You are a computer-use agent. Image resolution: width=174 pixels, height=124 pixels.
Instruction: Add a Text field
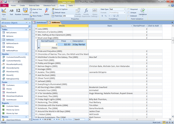[x=11, y=12]
